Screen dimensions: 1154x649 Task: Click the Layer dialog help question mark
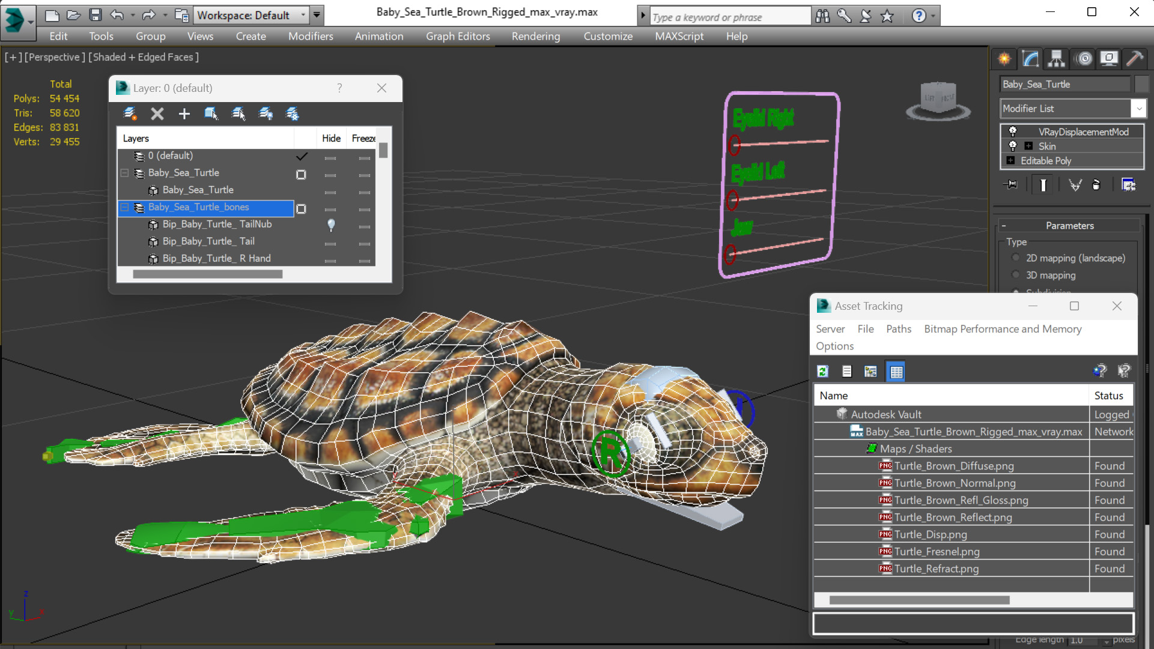click(339, 88)
